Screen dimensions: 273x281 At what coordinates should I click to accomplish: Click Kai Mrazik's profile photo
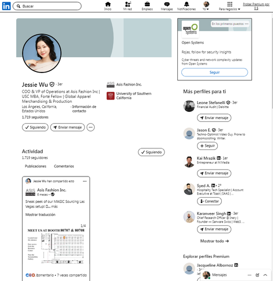coord(189,161)
